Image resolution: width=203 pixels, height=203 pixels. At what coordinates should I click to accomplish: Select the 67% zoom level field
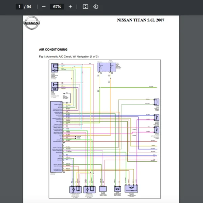click(57, 7)
